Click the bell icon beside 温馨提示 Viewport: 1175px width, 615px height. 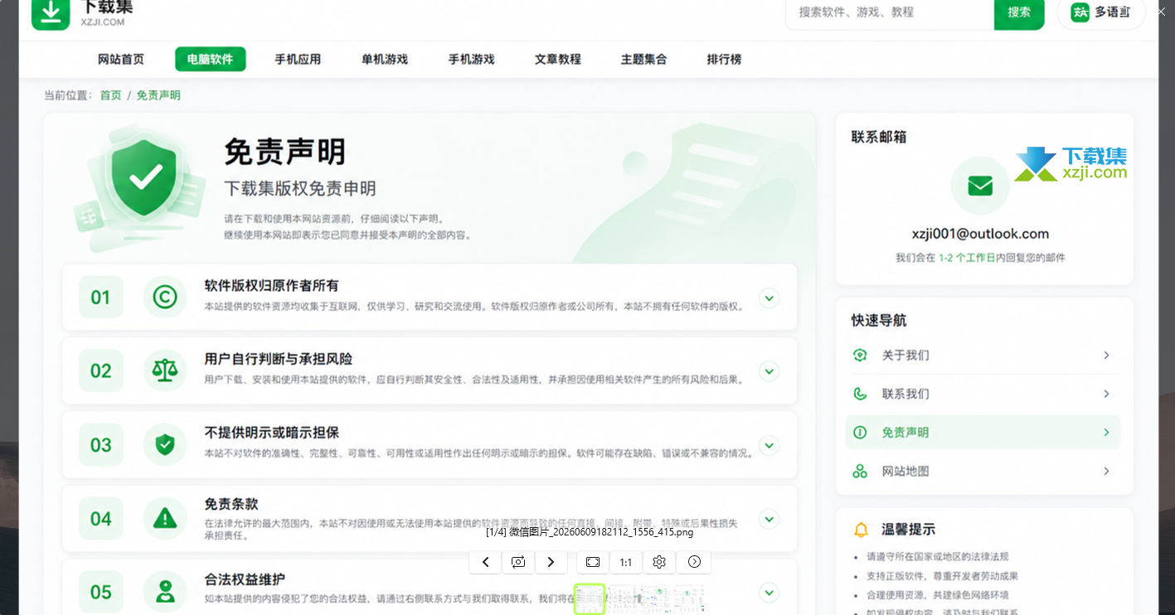click(x=862, y=529)
